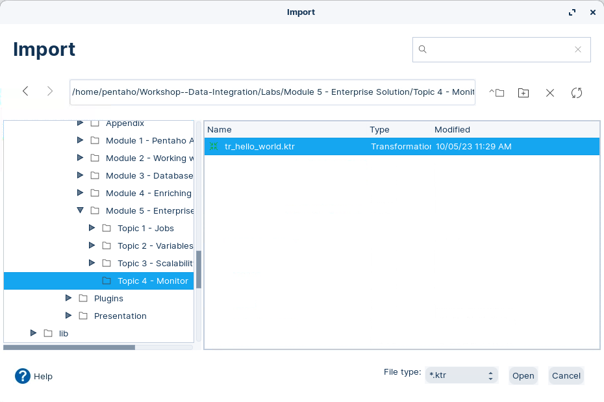Image resolution: width=604 pixels, height=402 pixels.
Task: Sort files by Modified column header
Action: (x=452, y=130)
